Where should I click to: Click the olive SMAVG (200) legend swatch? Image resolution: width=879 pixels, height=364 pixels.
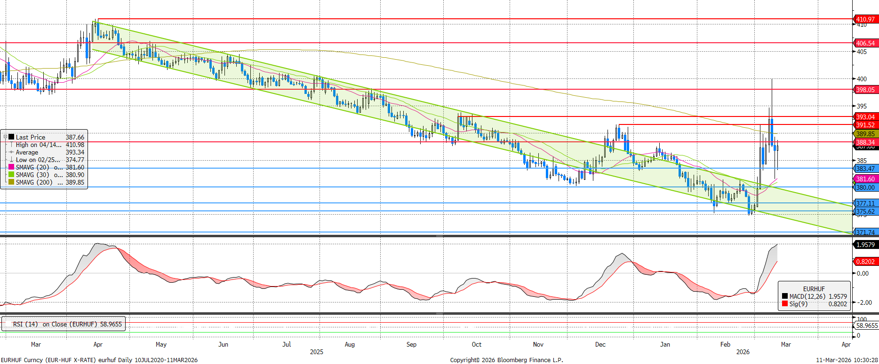pos(11,182)
